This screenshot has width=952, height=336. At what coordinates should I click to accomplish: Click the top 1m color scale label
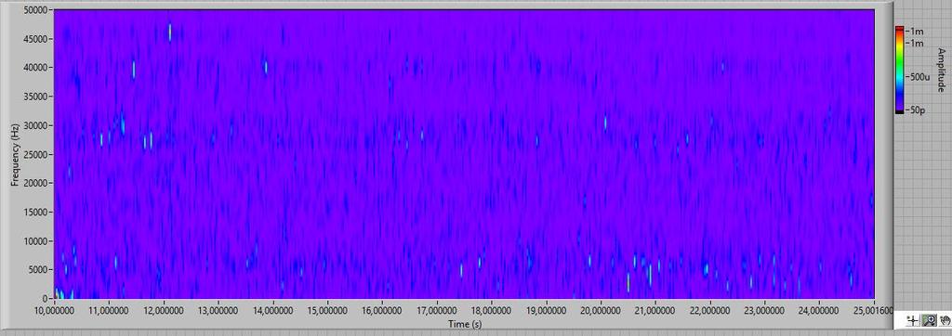(915, 31)
